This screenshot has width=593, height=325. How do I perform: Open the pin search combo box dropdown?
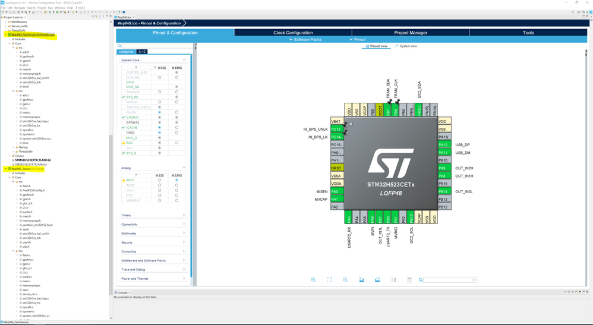tap(473, 280)
